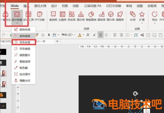
Task: Open the font color dropdown arrow
Action: click(x=83, y=35)
